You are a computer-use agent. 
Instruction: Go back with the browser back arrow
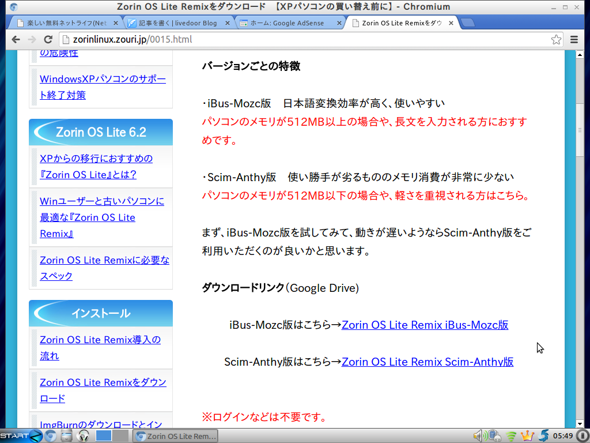16,39
